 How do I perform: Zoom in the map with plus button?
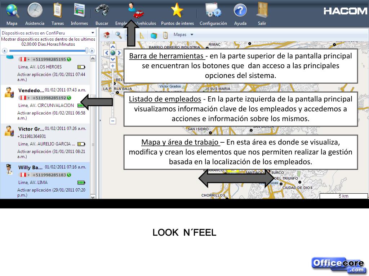point(113,66)
